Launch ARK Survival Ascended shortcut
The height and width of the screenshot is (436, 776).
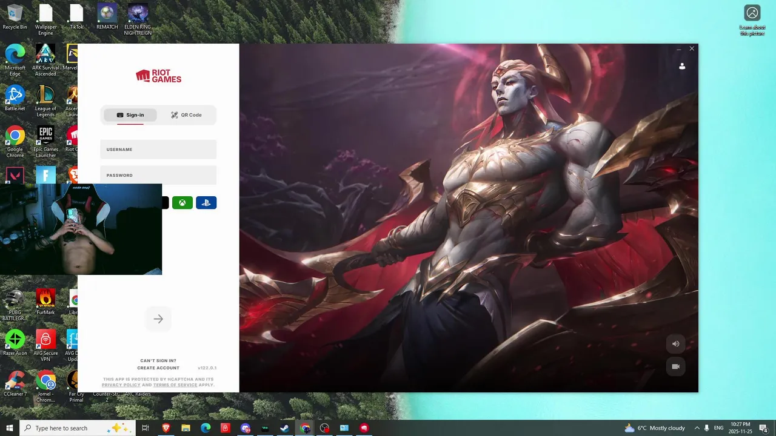click(x=45, y=61)
